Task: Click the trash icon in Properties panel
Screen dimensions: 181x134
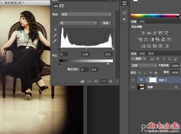Action: (x=110, y=81)
